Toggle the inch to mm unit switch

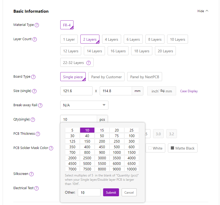click(x=162, y=91)
